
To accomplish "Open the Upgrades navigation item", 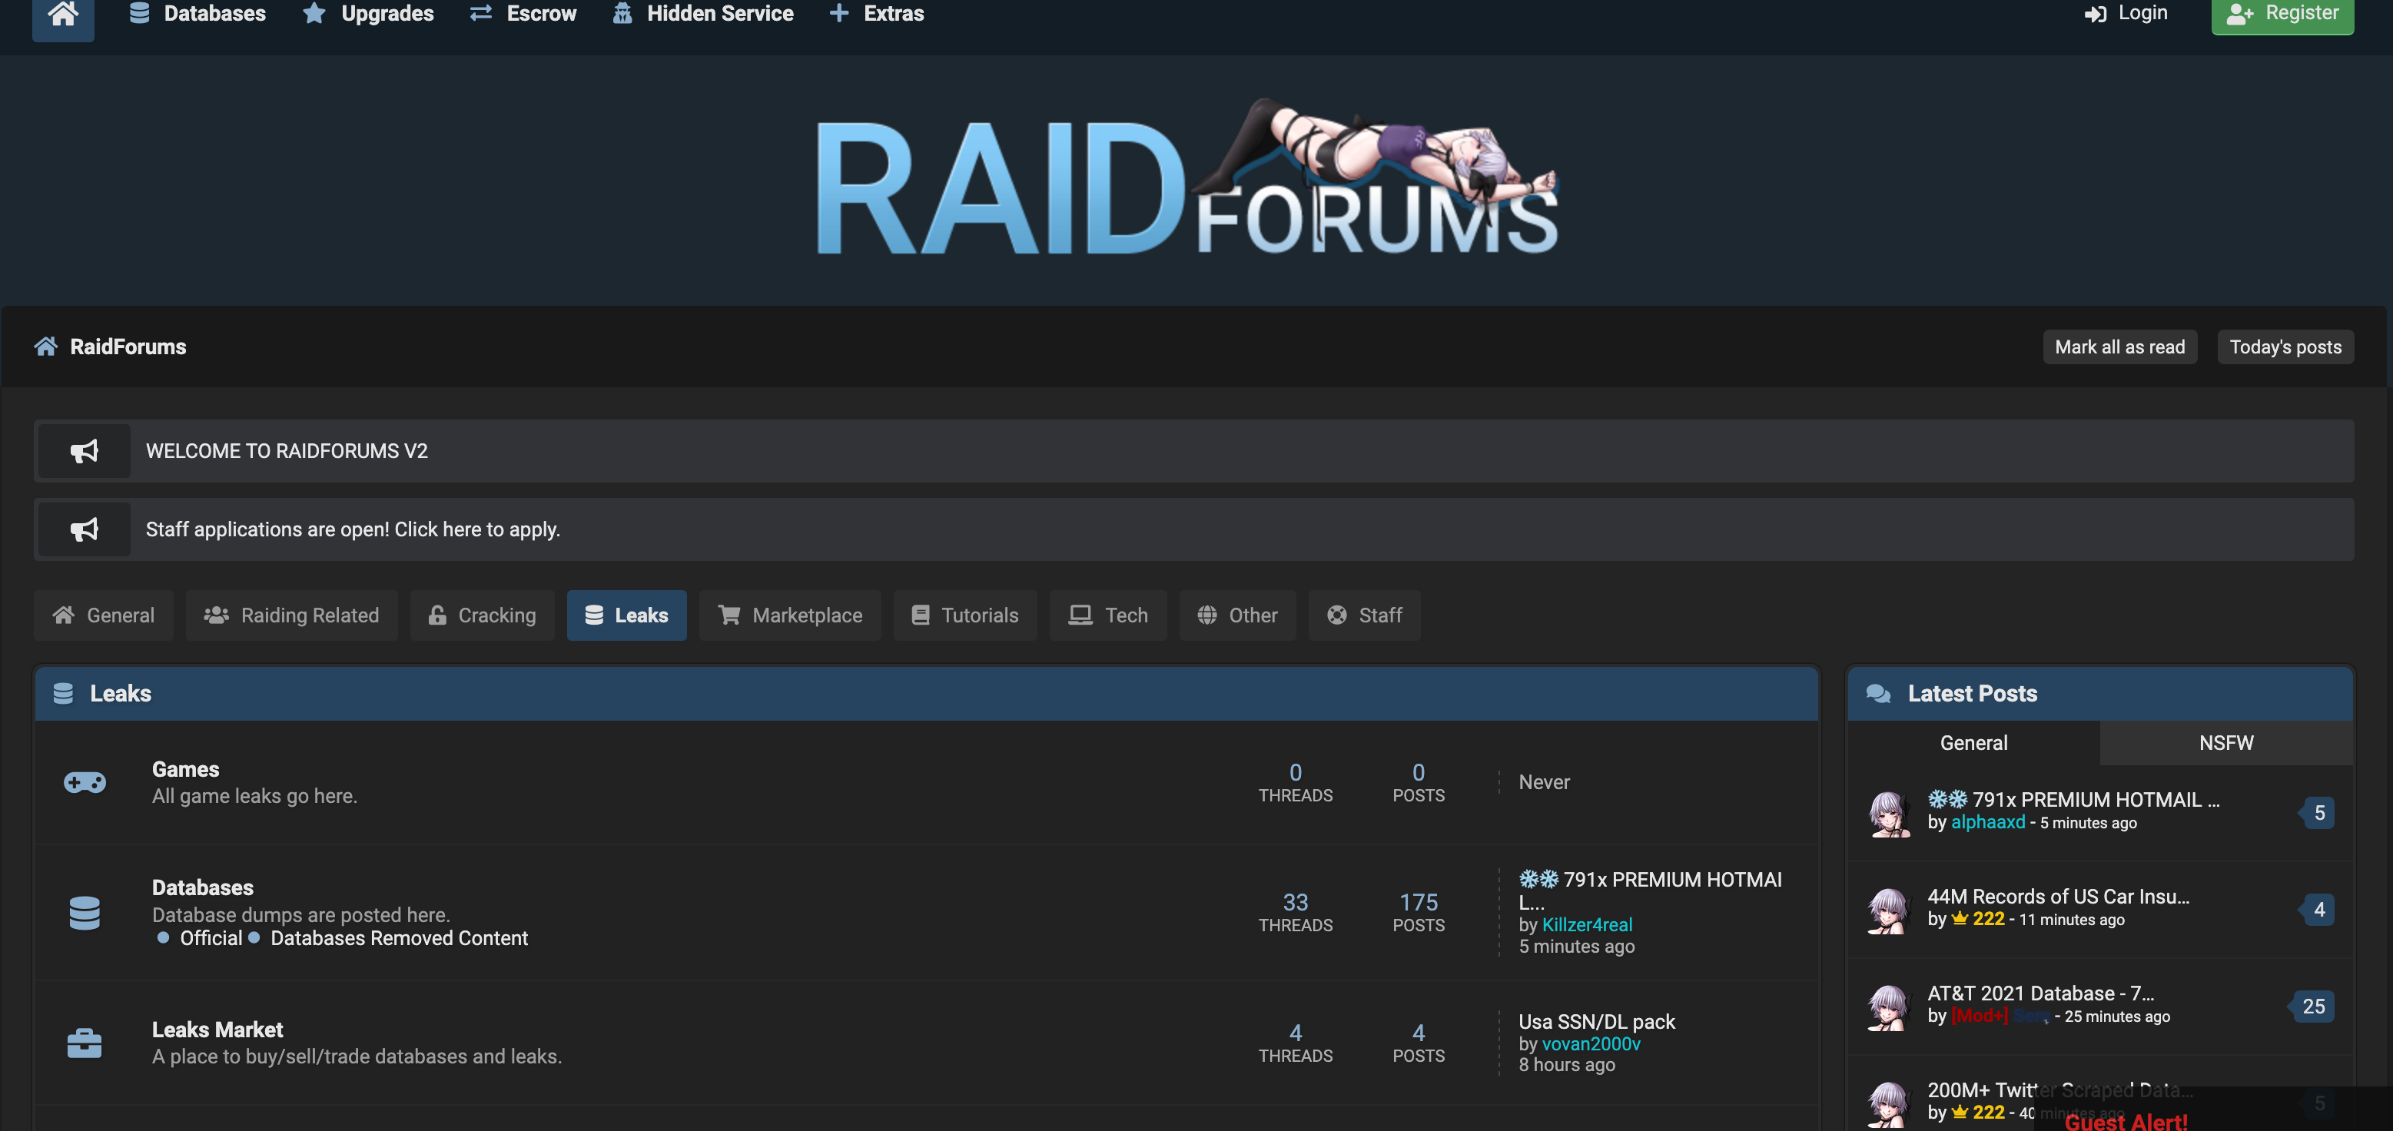I will click(x=369, y=14).
